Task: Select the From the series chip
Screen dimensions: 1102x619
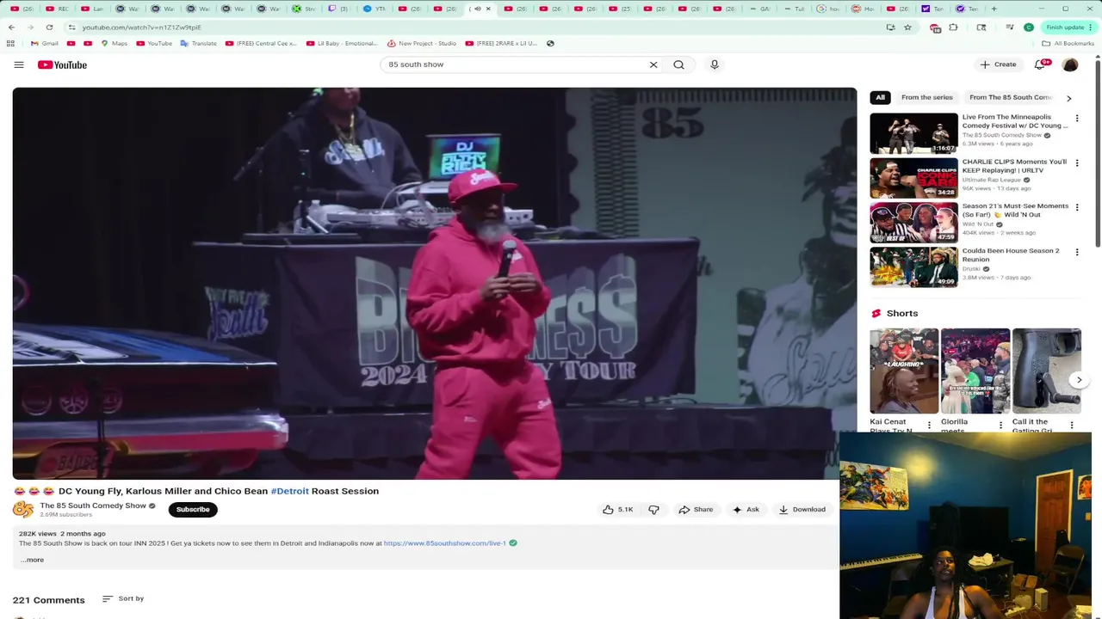Action: click(927, 98)
